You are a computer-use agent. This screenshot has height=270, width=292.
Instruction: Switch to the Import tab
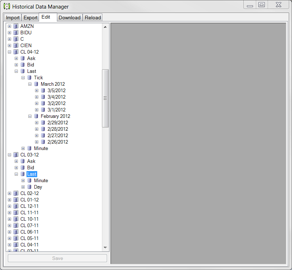click(x=13, y=17)
